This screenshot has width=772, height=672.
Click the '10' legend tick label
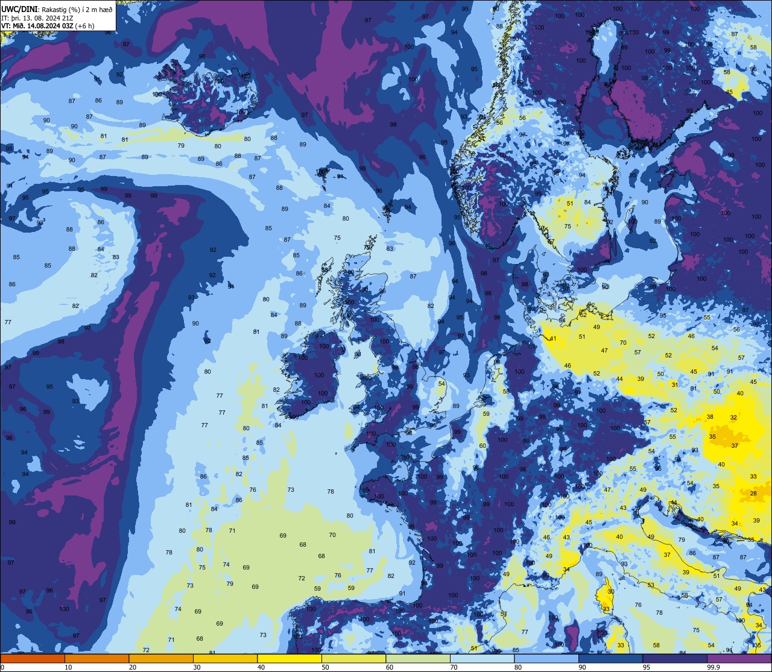(68, 667)
